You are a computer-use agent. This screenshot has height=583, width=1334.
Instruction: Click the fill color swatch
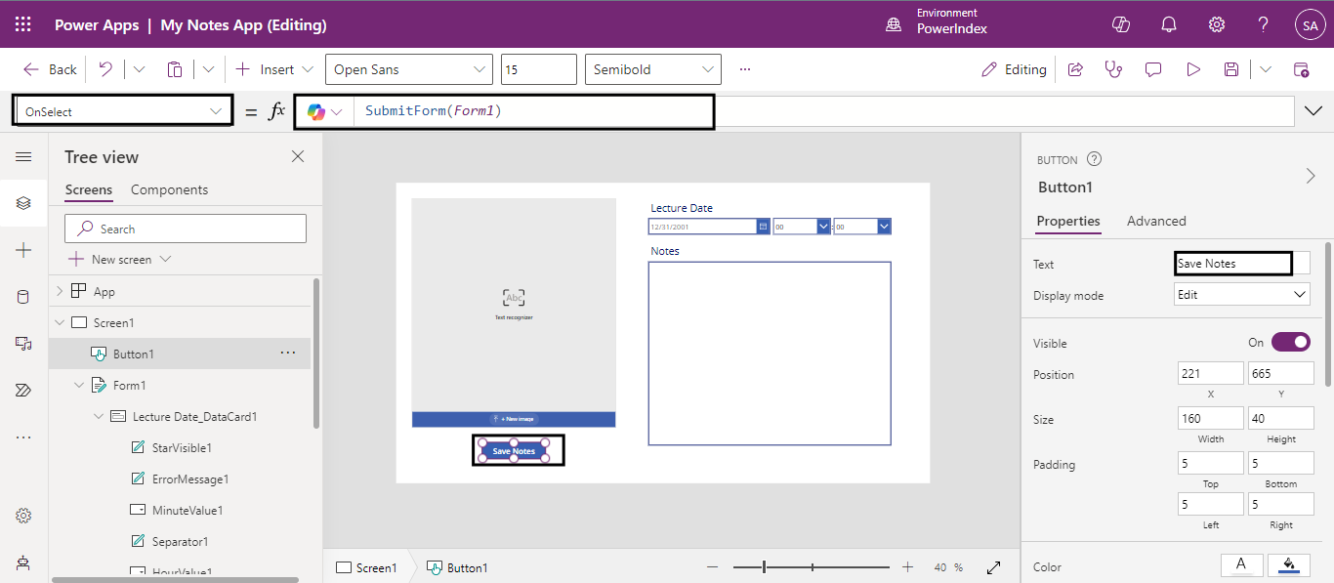pyautogui.click(x=1289, y=564)
